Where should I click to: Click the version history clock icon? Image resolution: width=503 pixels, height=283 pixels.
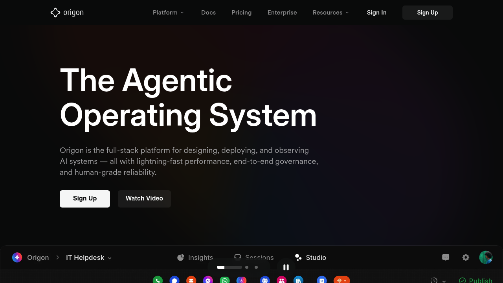pos(434,280)
